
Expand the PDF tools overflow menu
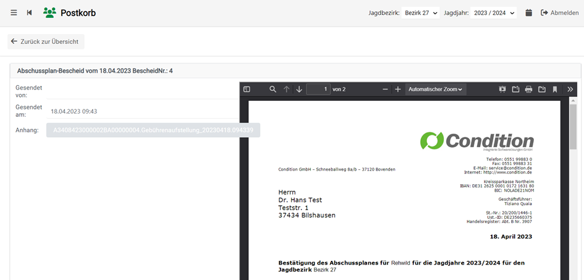tap(570, 89)
